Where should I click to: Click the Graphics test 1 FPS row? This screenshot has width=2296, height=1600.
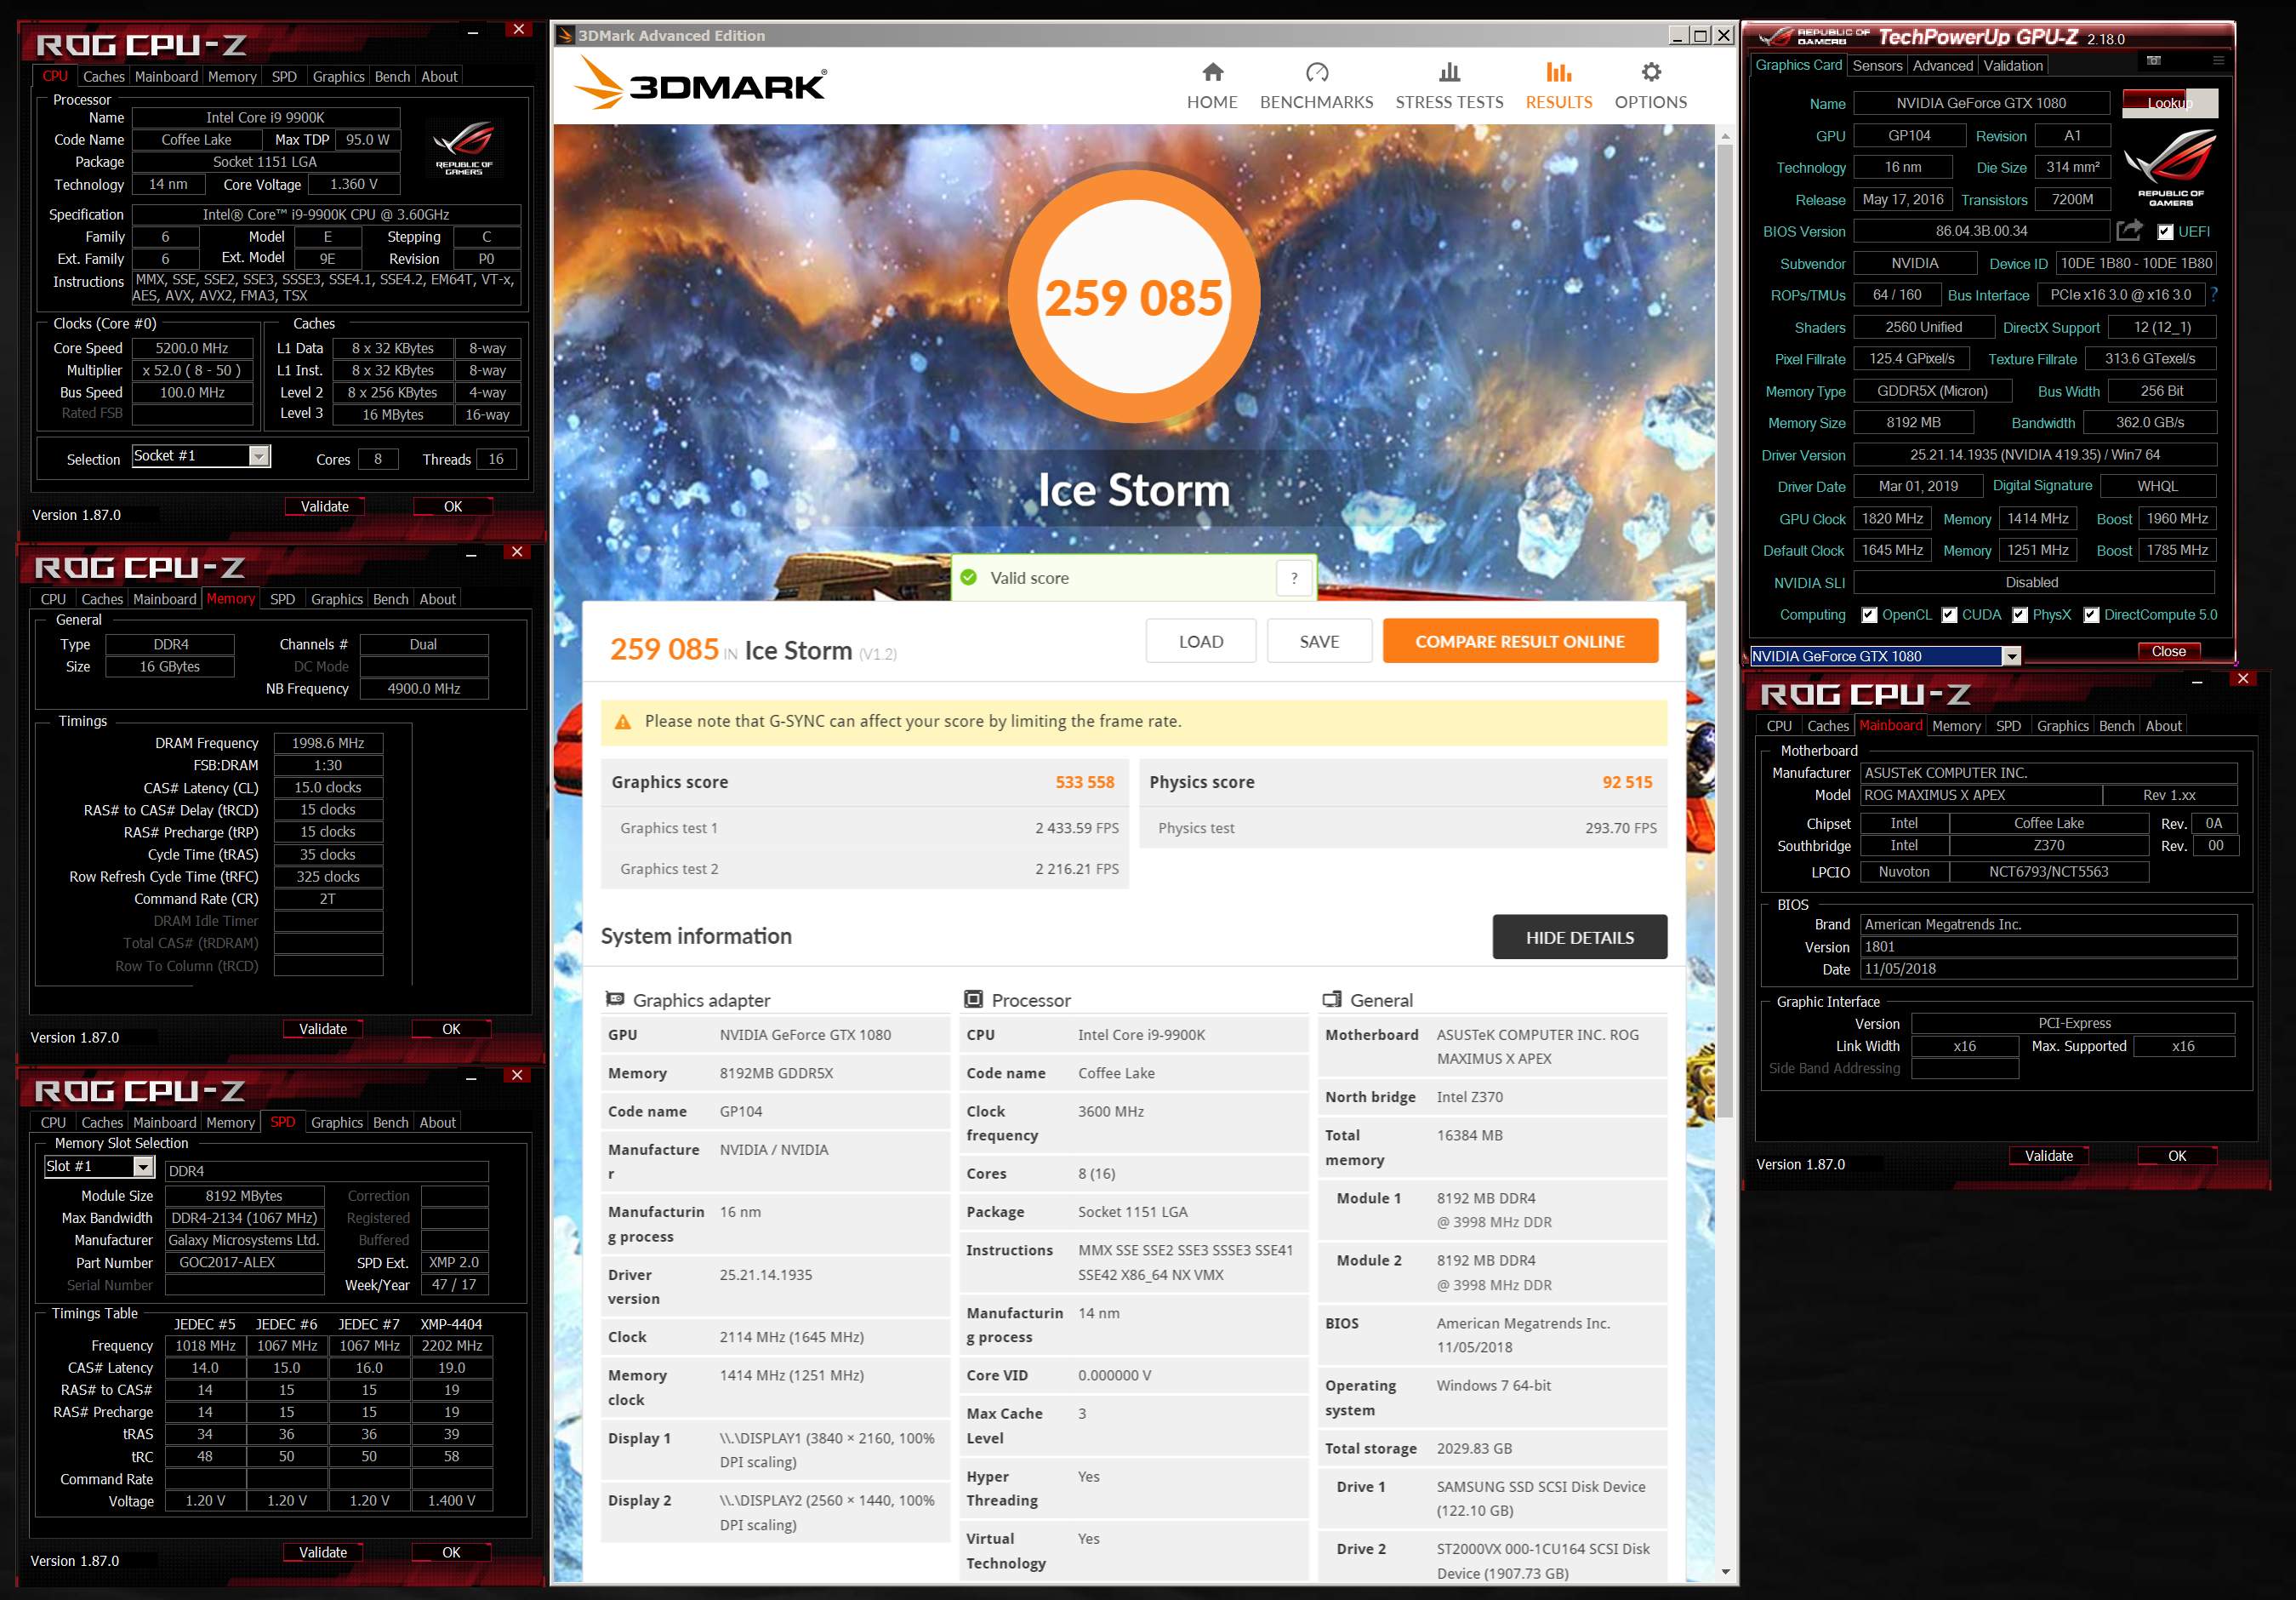click(864, 827)
